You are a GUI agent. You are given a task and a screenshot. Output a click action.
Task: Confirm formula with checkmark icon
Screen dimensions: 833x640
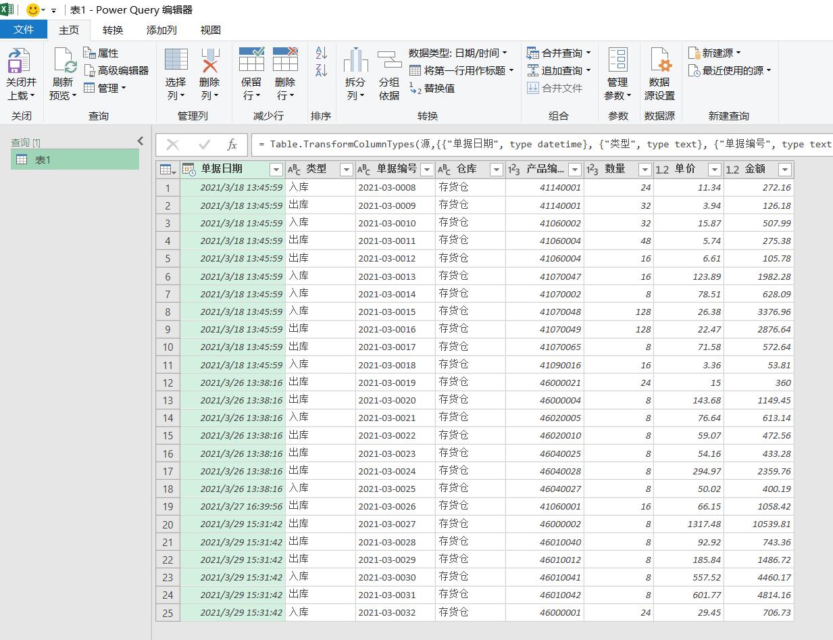click(205, 144)
